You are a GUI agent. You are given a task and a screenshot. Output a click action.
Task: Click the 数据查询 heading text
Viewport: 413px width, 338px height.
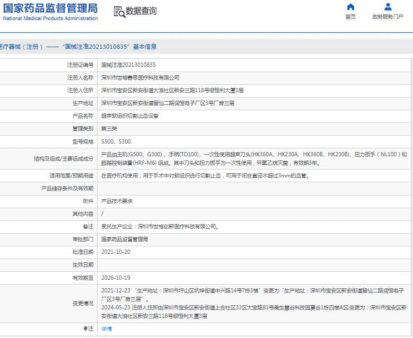[141, 11]
